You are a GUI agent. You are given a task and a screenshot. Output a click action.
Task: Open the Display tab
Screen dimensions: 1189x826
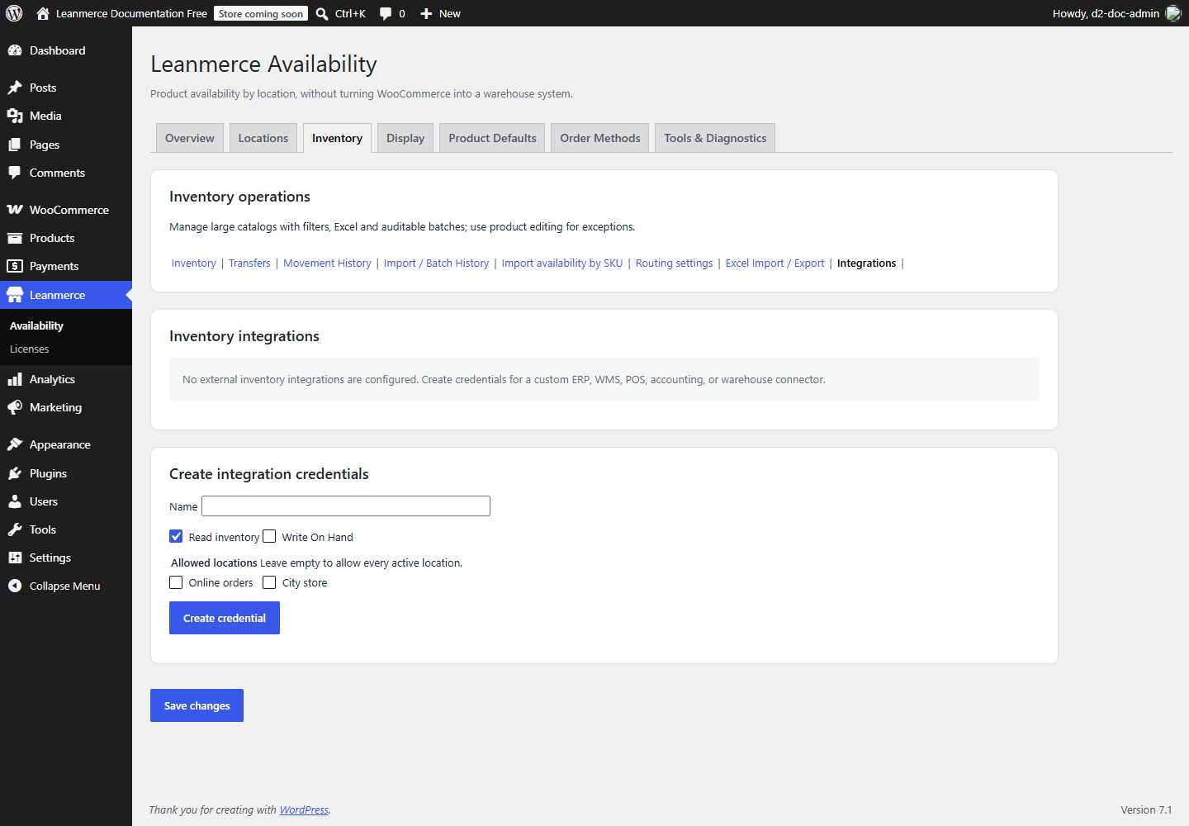coord(405,138)
